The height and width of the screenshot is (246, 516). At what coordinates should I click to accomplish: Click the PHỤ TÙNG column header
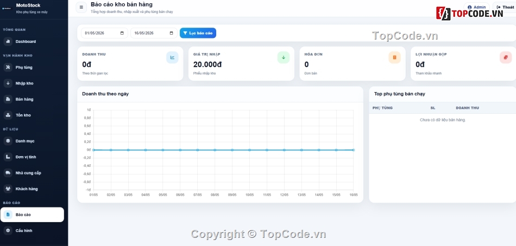[382, 108]
